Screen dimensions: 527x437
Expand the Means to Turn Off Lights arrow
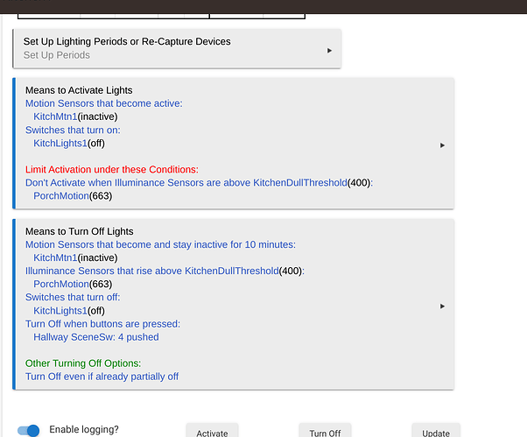[442, 307]
